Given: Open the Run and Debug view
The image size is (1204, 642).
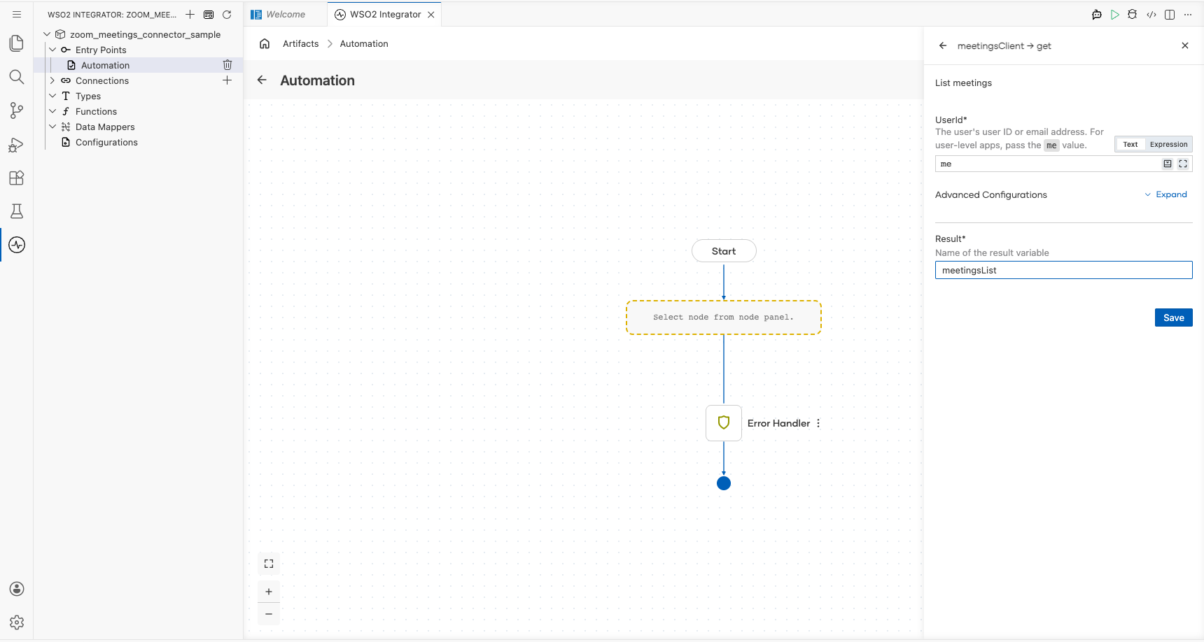Looking at the screenshot, I should click(x=17, y=144).
